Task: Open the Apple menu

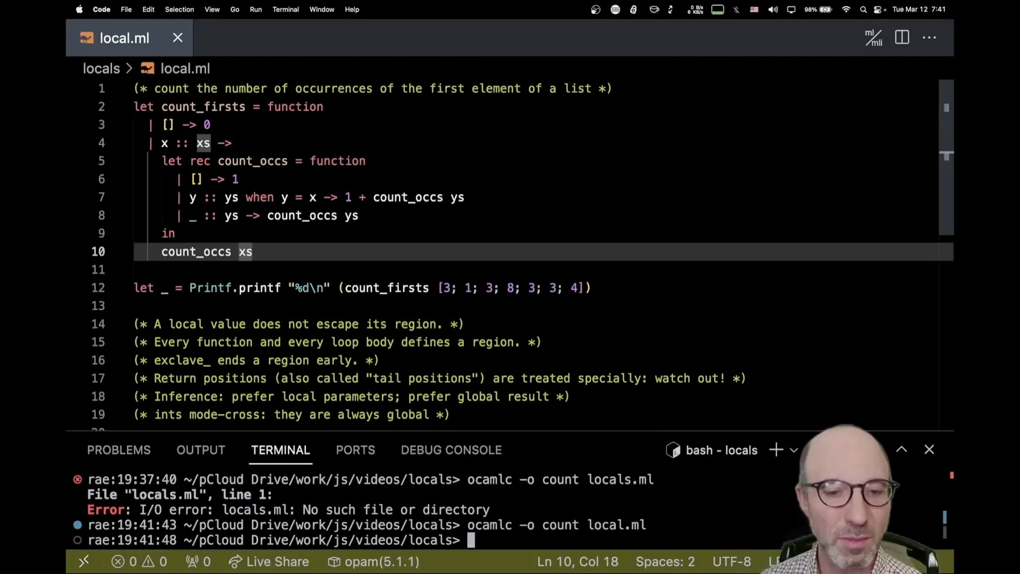Action: pos(80,10)
